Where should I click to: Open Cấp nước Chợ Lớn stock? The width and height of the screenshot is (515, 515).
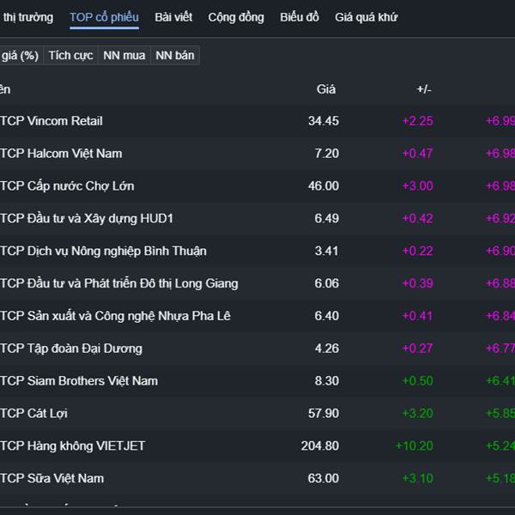click(x=67, y=186)
